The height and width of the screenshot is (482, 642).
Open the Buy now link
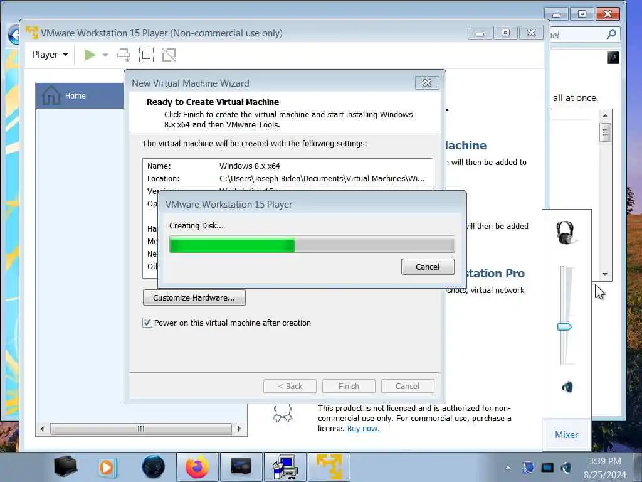[363, 428]
